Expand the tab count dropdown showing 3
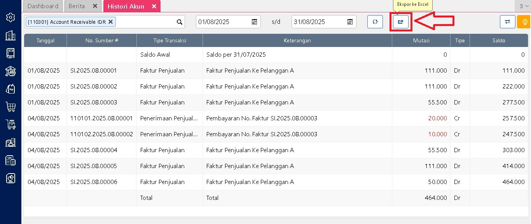 [523, 6]
